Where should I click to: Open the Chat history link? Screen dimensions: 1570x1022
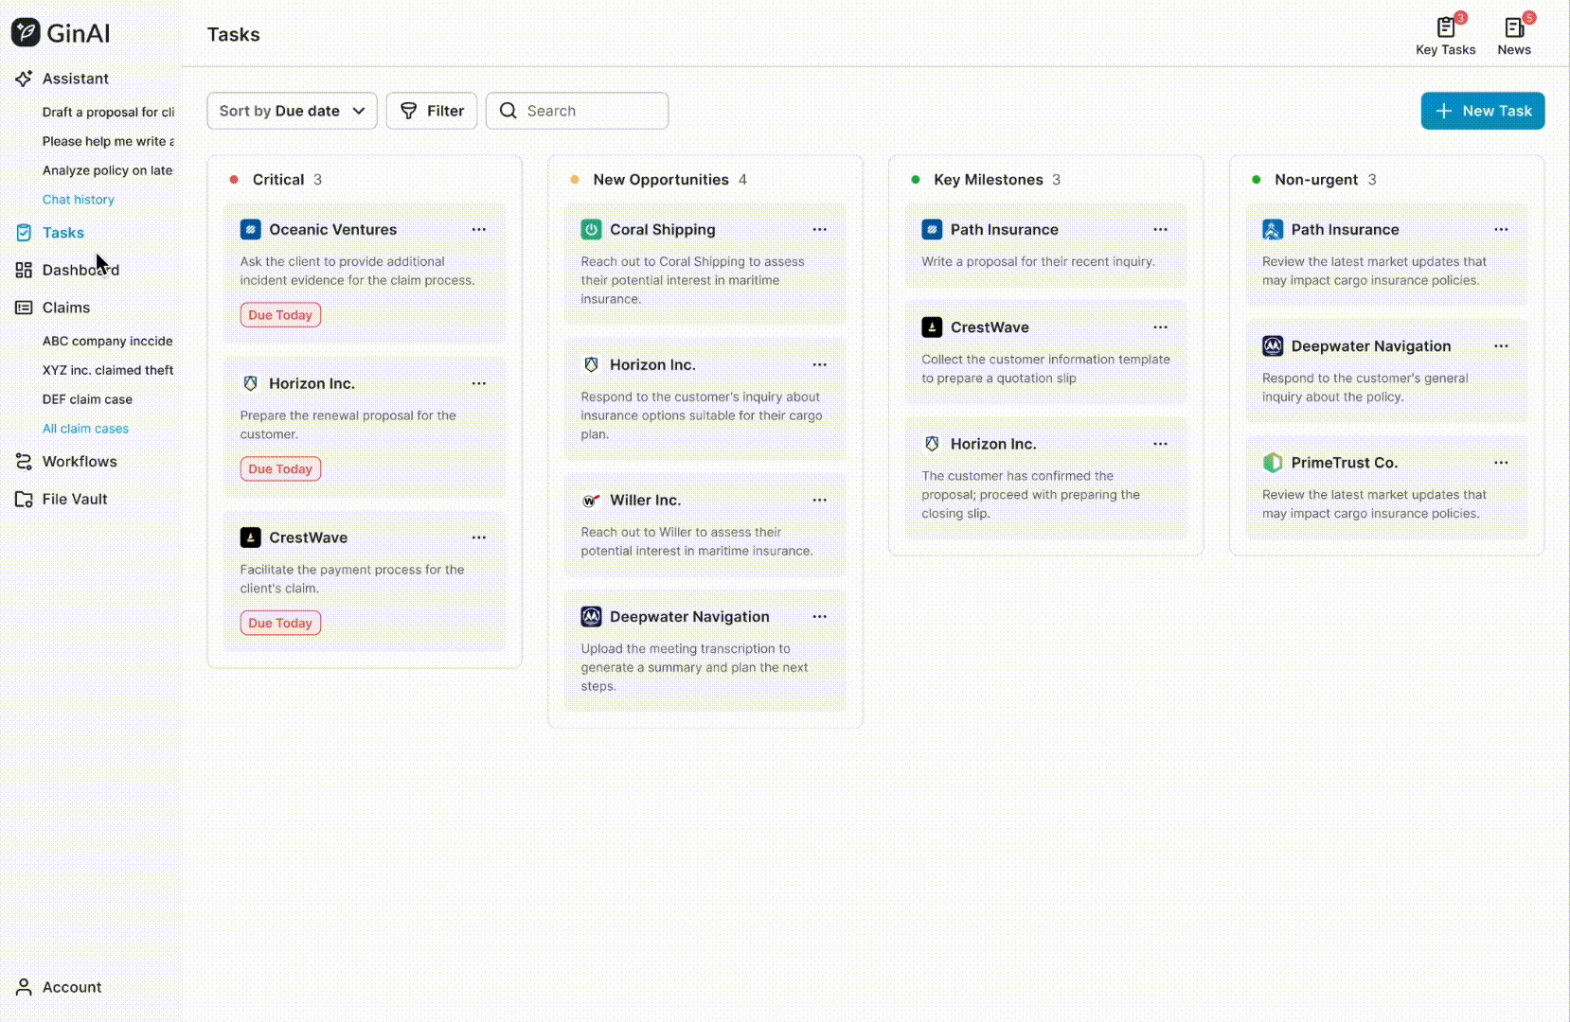tap(78, 200)
